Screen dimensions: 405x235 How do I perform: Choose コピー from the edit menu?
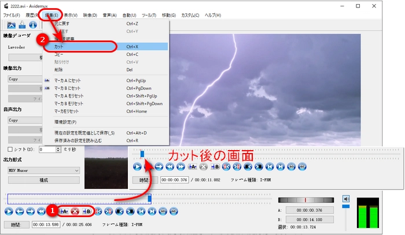point(105,54)
